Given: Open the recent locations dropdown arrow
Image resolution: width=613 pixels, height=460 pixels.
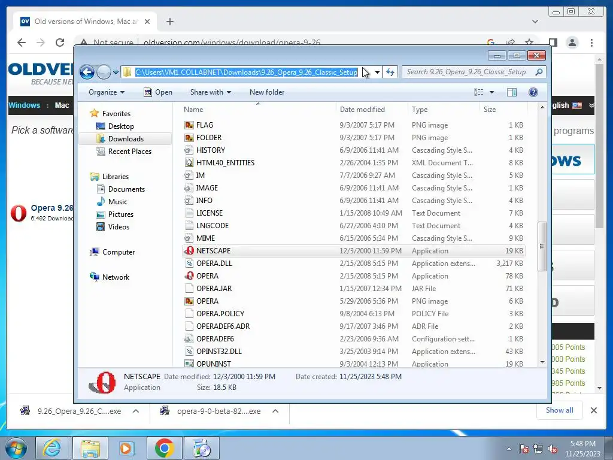Looking at the screenshot, I should 116,72.
